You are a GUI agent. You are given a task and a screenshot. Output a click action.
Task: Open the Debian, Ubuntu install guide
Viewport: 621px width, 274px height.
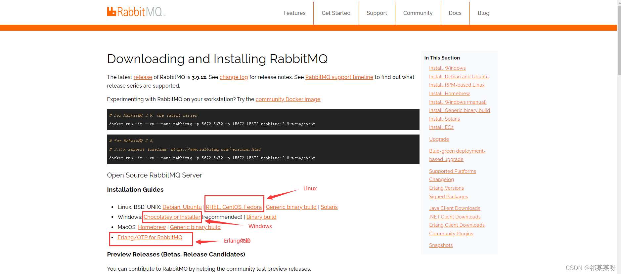tap(182, 207)
